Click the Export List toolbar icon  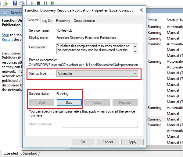pyautogui.click(x=5, y=3)
